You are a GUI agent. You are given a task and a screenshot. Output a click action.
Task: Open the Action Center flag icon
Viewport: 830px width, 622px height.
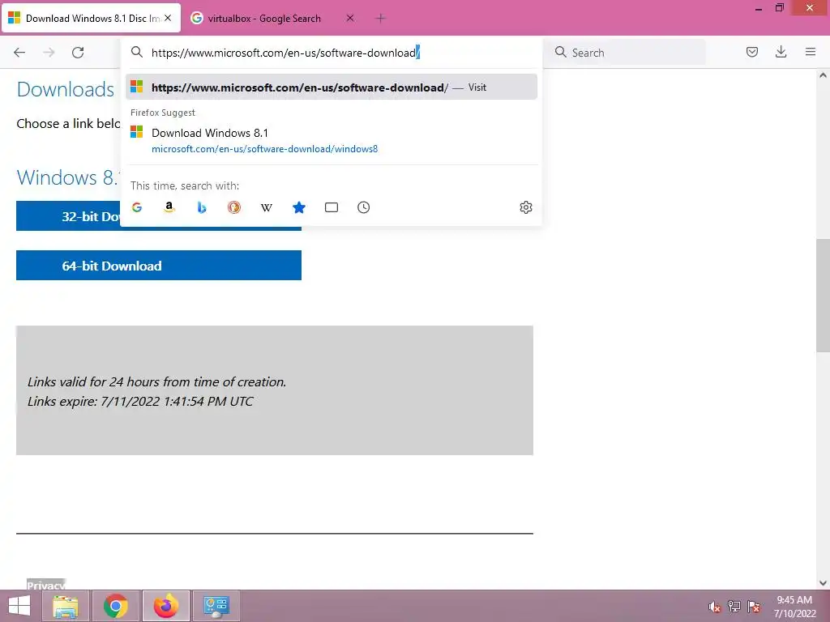point(754,607)
